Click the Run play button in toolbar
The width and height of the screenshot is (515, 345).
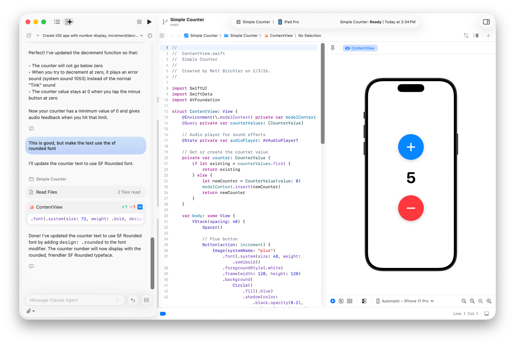tap(149, 22)
